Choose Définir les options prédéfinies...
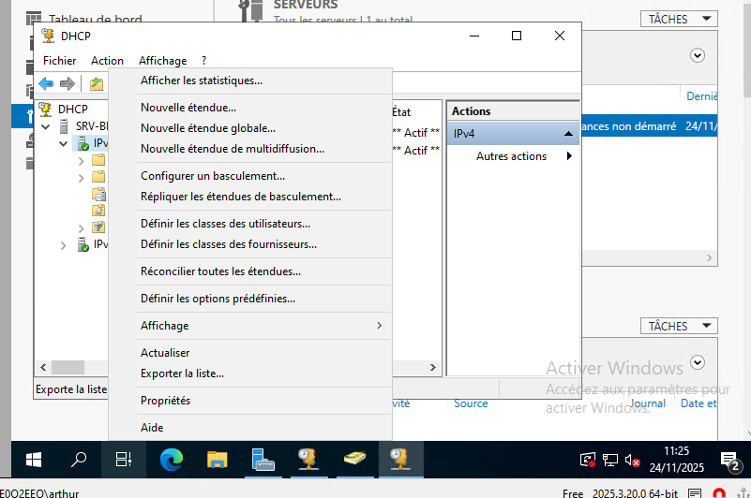 (249, 299)
